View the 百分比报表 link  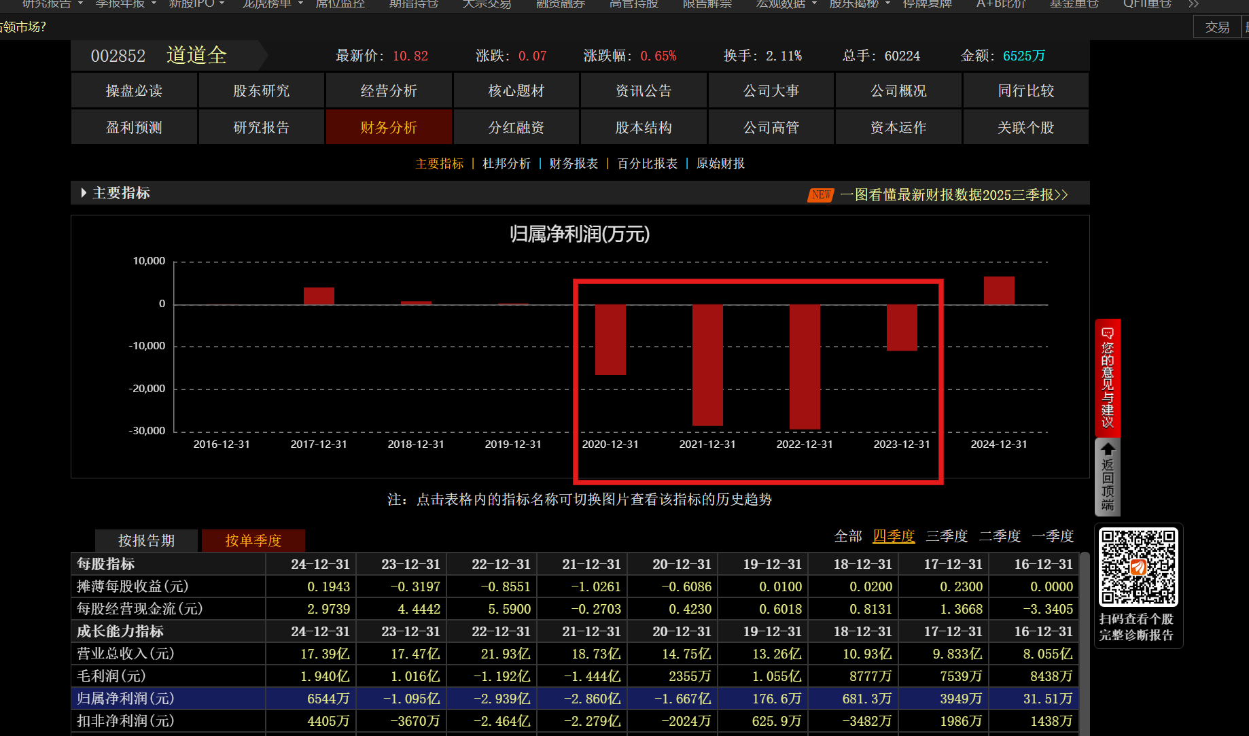coord(648,164)
